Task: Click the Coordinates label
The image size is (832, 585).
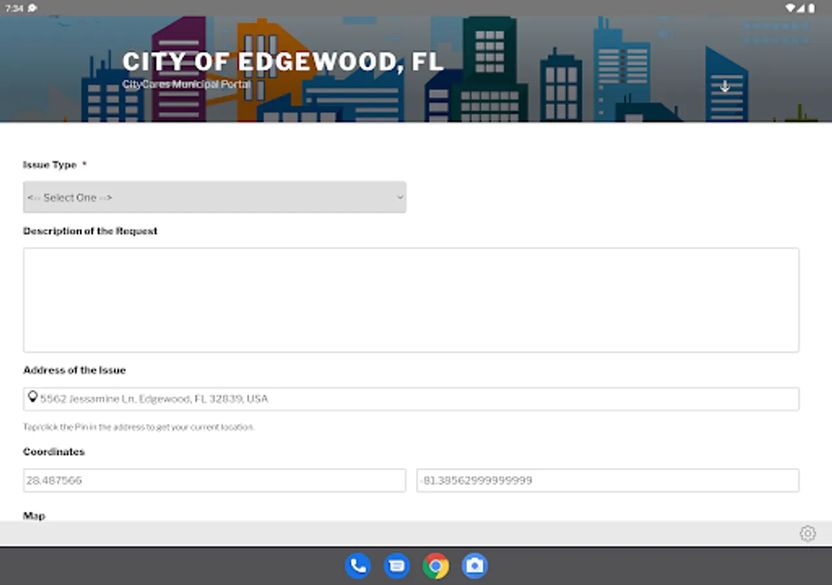Action: 54,452
